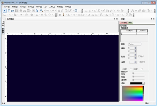
Task: Open the undo history dropdown arrow
Action: tap(50, 11)
